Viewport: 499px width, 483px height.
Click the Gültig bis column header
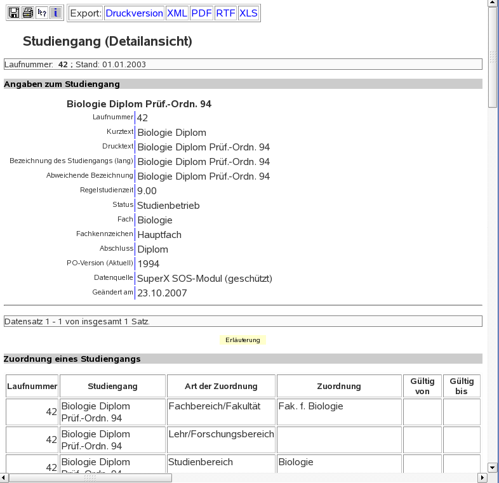tap(462, 386)
